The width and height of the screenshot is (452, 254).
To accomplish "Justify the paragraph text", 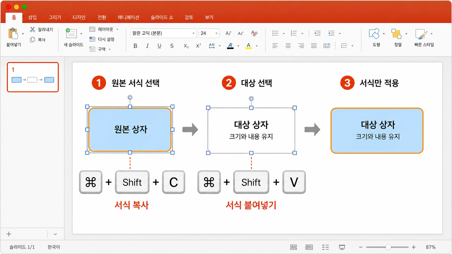I will click(314, 46).
